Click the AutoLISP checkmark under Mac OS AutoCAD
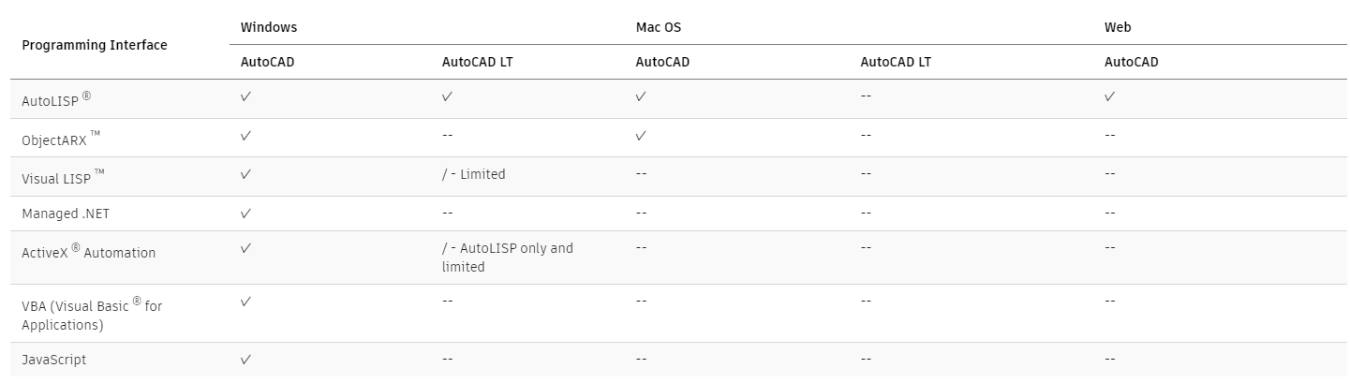The width and height of the screenshot is (1350, 383). pos(641,96)
